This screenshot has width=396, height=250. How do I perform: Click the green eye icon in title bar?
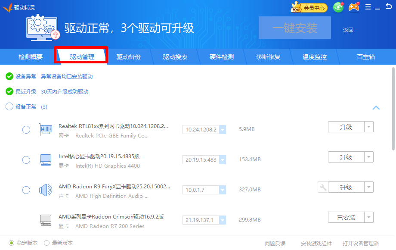pos(339,7)
